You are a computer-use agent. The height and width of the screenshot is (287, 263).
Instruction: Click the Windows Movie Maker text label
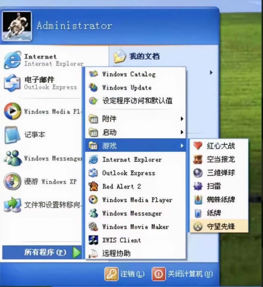coord(136,227)
